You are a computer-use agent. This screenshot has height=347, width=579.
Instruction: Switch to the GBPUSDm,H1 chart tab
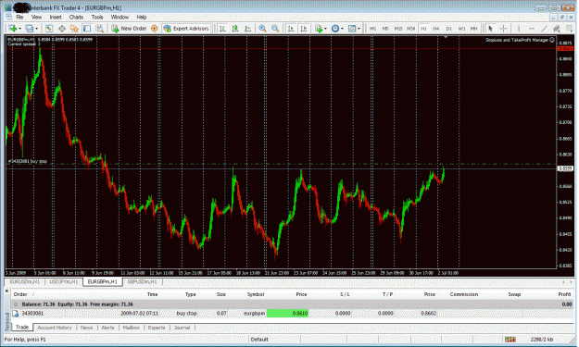click(142, 281)
